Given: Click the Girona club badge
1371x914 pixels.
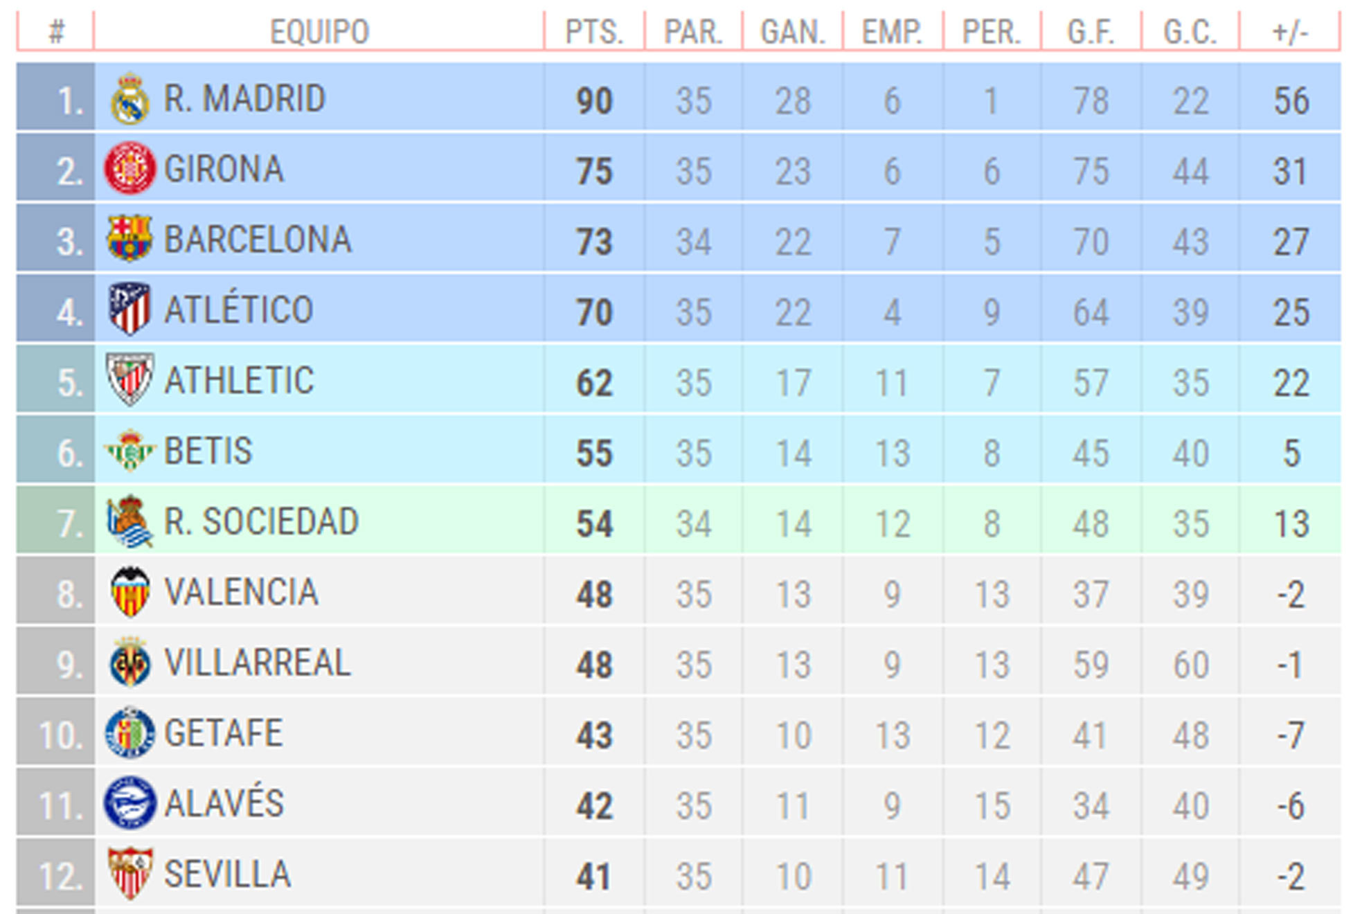Looking at the screenshot, I should (x=129, y=168).
